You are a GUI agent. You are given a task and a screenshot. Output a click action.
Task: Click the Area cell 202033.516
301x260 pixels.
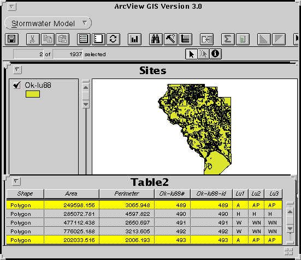(x=72, y=240)
